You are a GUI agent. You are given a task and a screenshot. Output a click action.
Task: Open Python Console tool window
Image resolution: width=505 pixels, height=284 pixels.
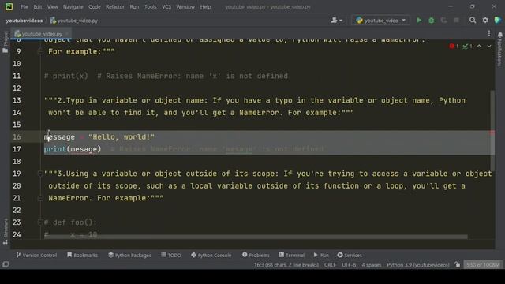coord(211,255)
